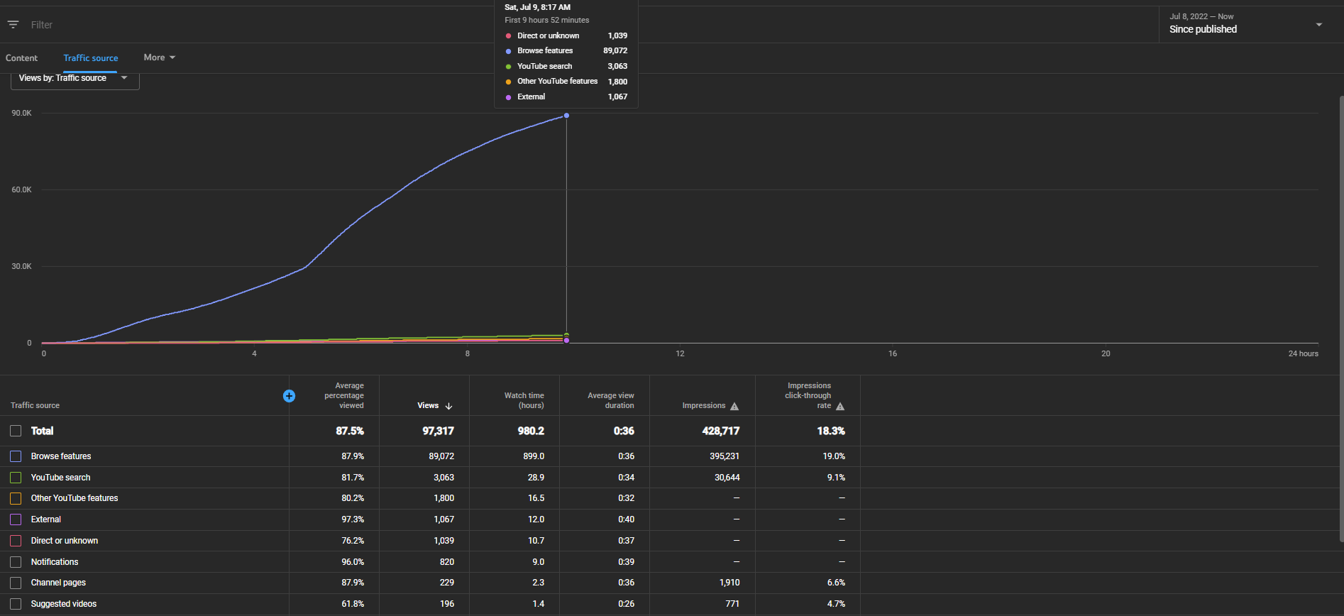Open the Browse features traffic source
The image size is (1344, 616).
61,456
